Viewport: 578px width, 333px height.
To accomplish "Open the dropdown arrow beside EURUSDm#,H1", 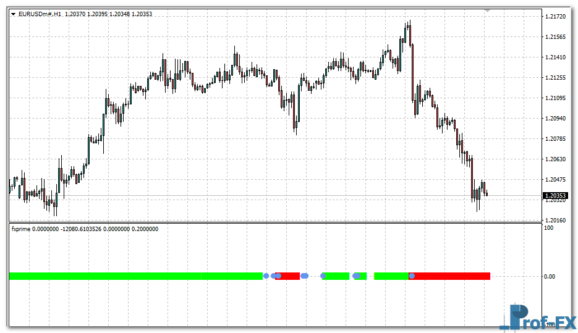I will point(13,14).
